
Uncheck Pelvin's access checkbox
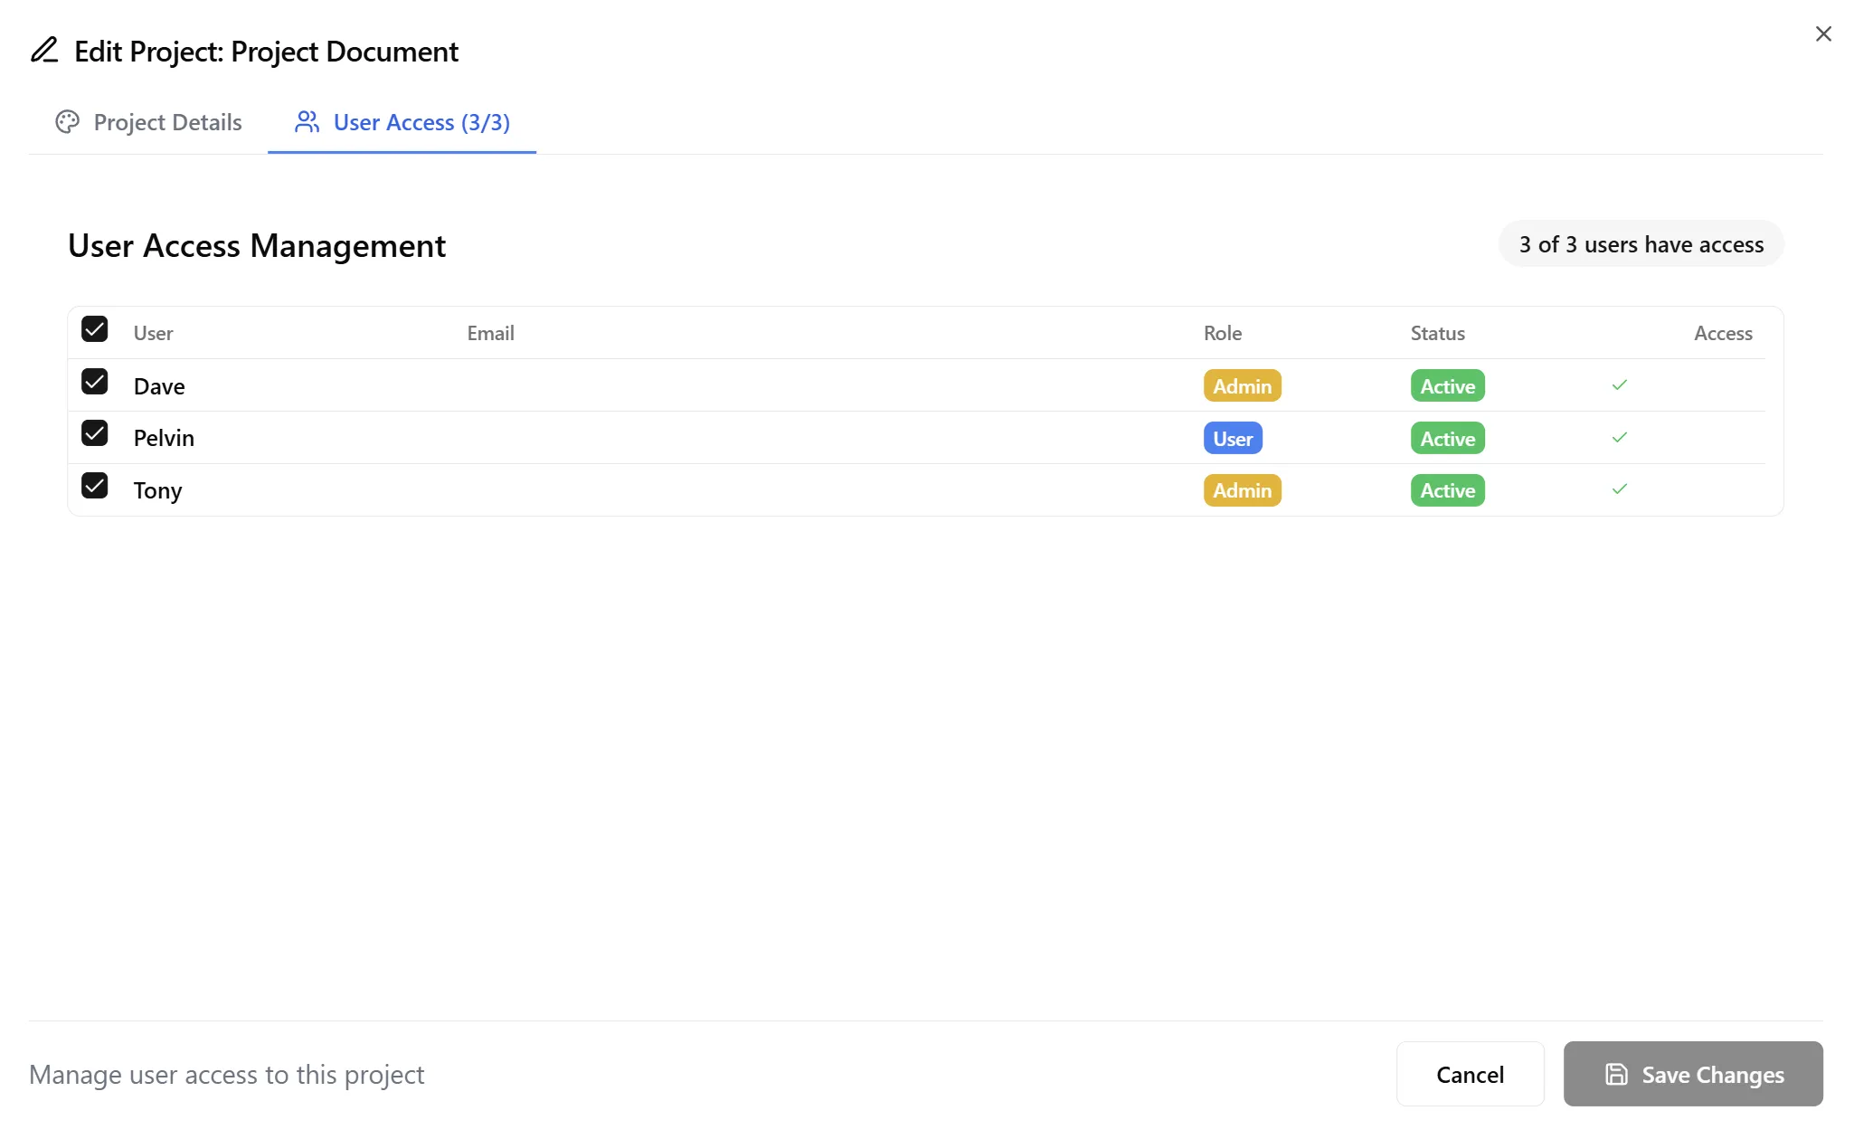click(95, 434)
